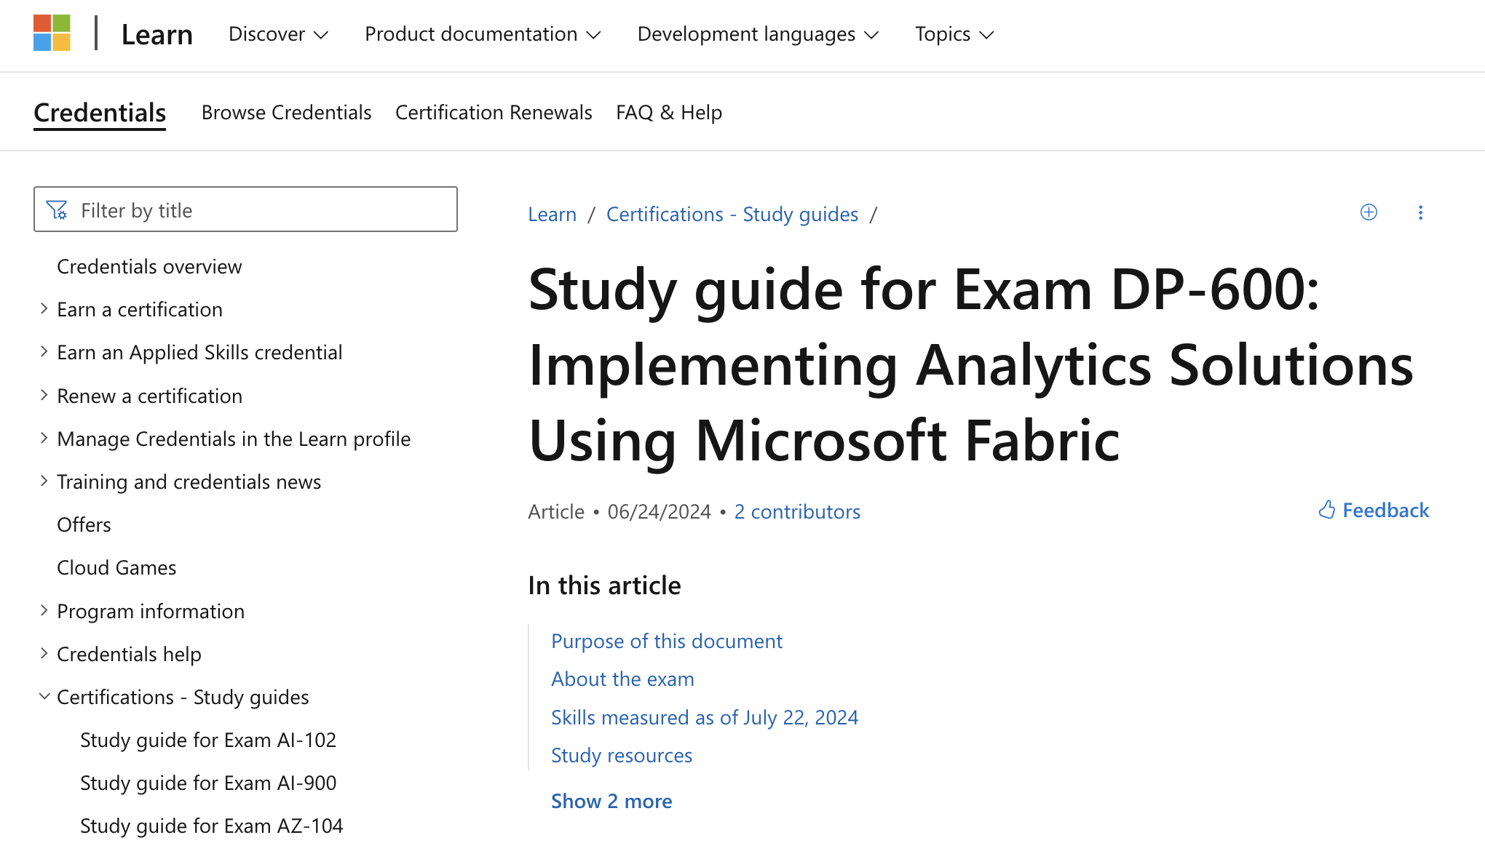Jump to Purpose of this document
The image size is (1485, 851).
click(x=667, y=642)
